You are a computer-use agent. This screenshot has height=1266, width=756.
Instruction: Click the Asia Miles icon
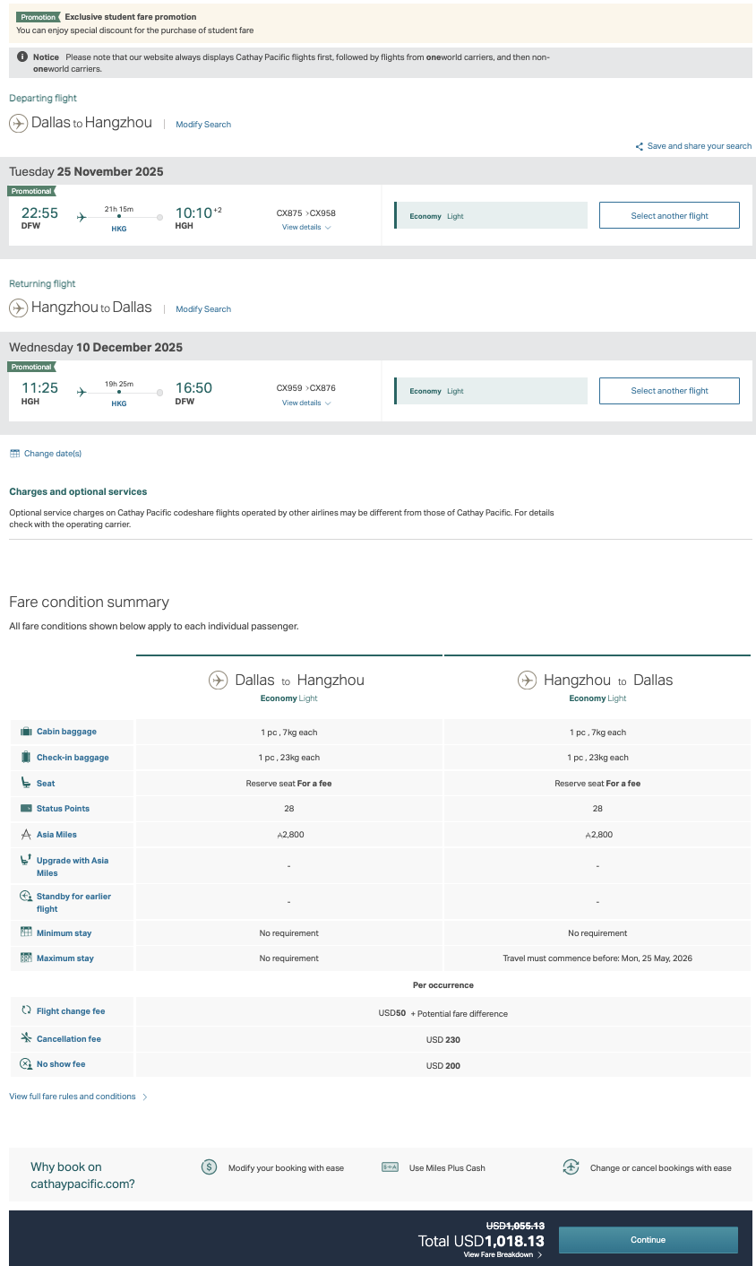27,835
